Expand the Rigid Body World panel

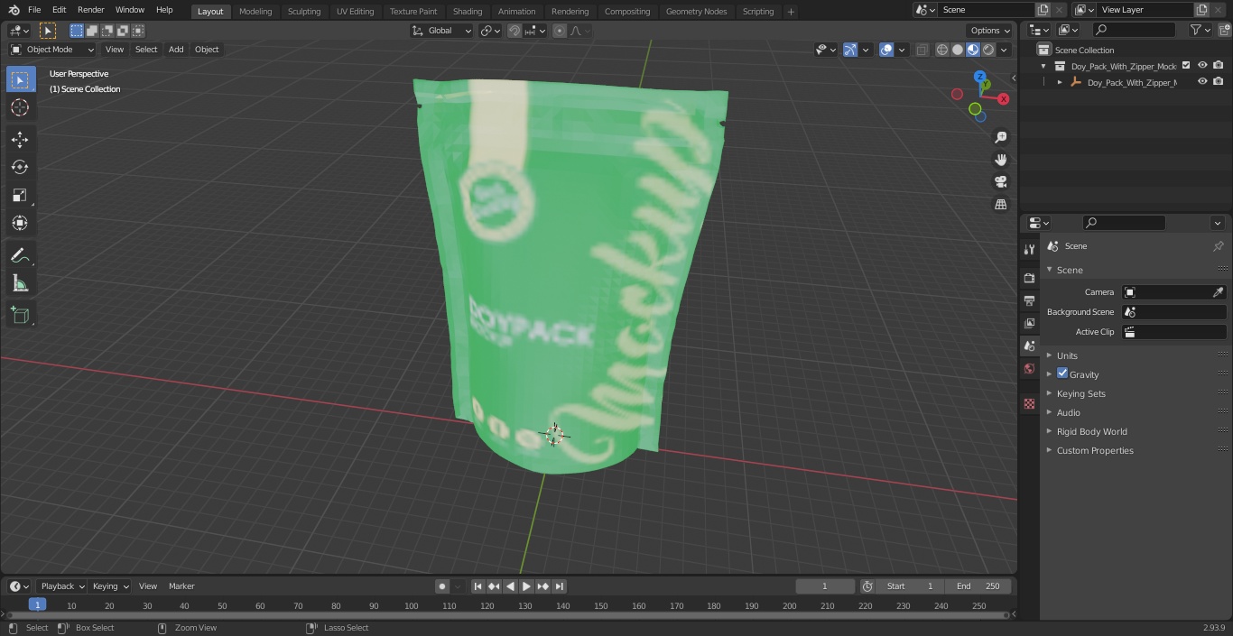tap(1091, 431)
